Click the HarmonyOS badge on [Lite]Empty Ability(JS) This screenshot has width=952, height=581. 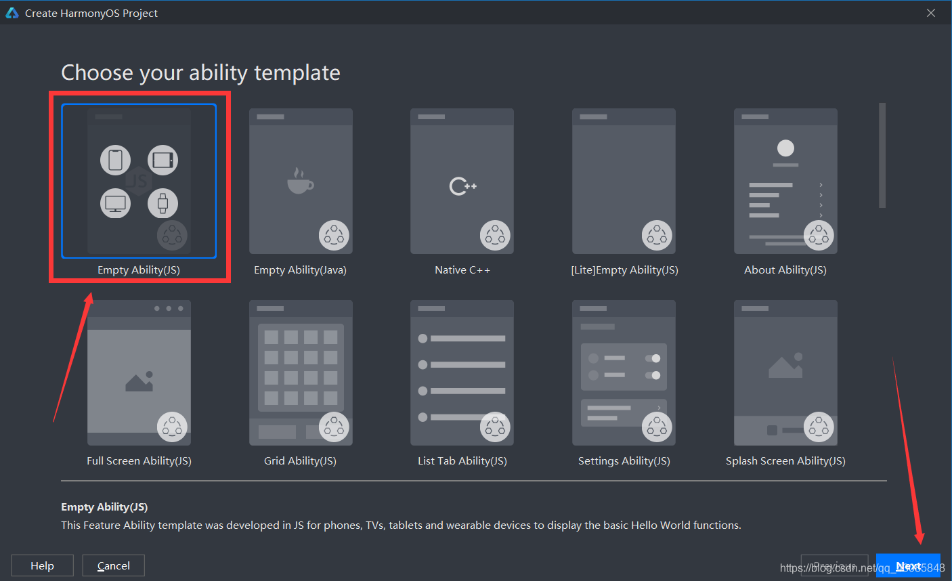(657, 235)
